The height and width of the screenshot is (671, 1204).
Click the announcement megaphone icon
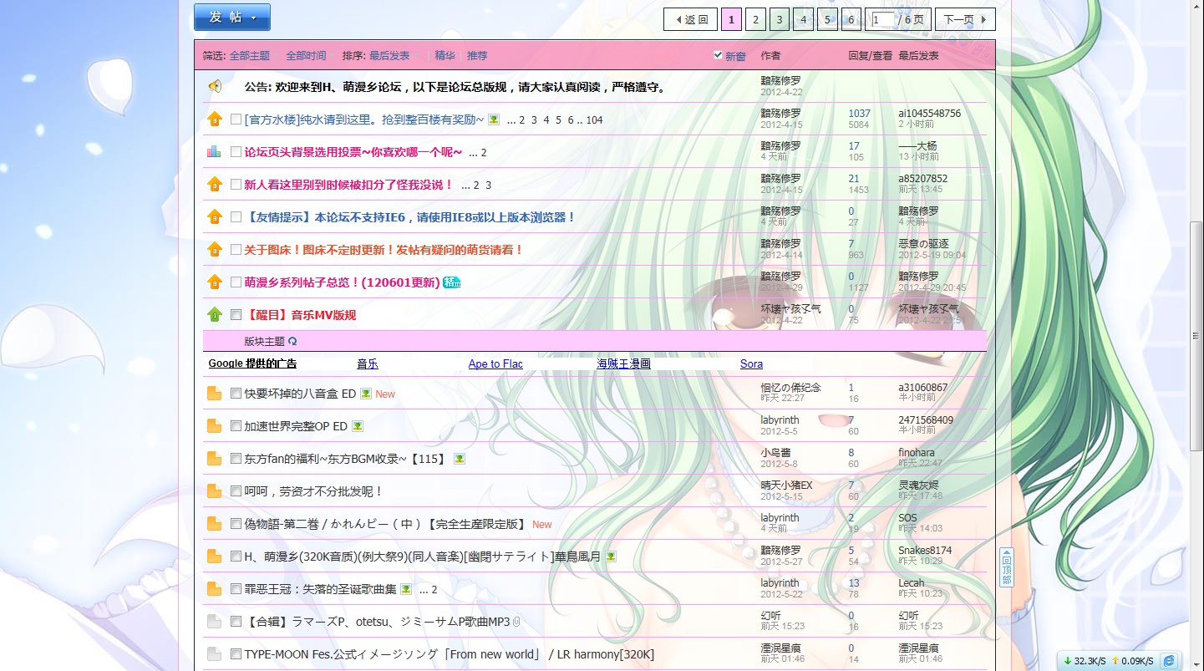point(215,86)
